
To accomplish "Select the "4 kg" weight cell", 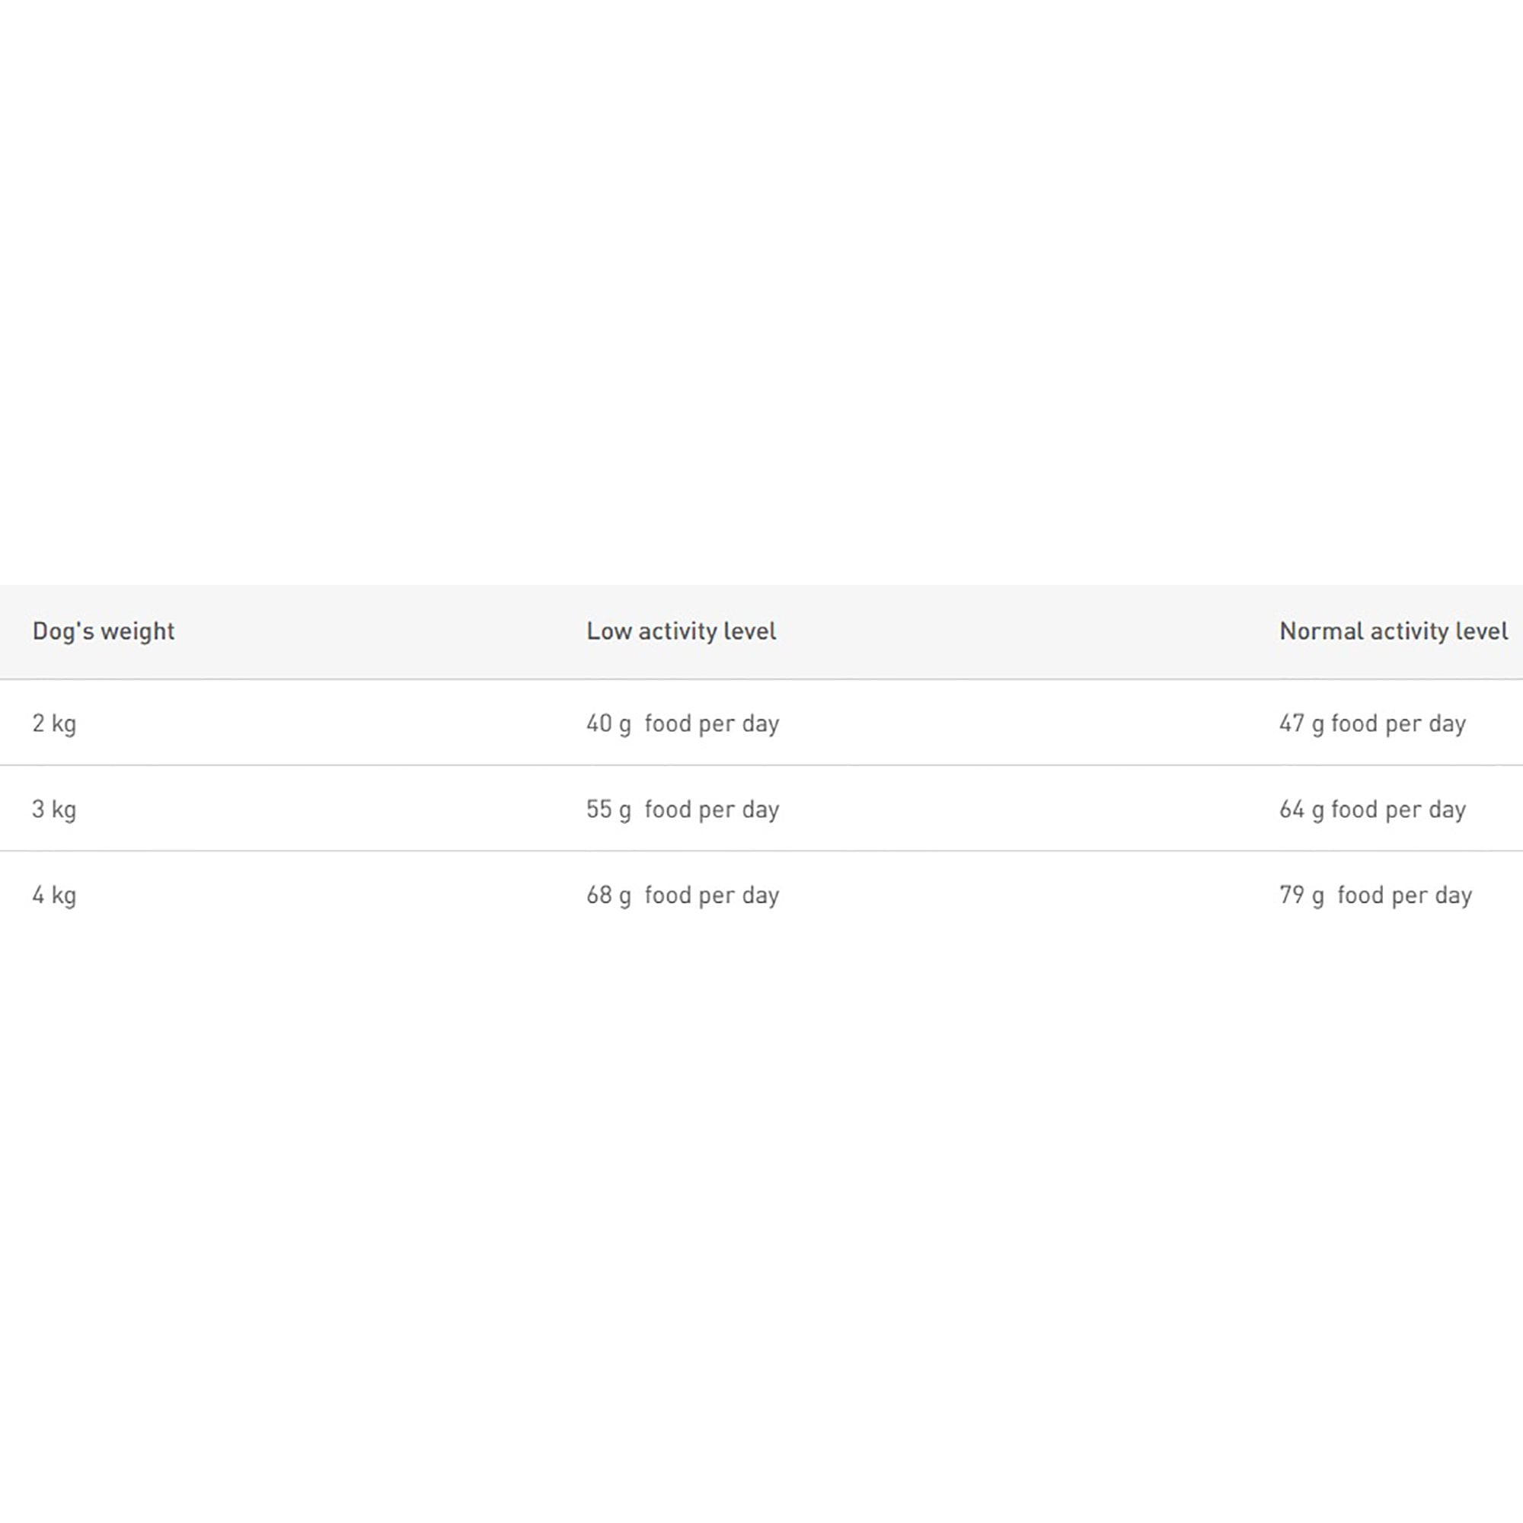I will [x=54, y=896].
